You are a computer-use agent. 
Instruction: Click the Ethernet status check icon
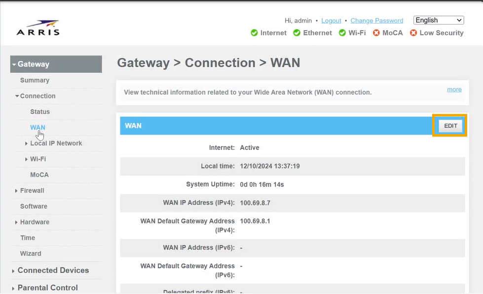click(x=297, y=33)
